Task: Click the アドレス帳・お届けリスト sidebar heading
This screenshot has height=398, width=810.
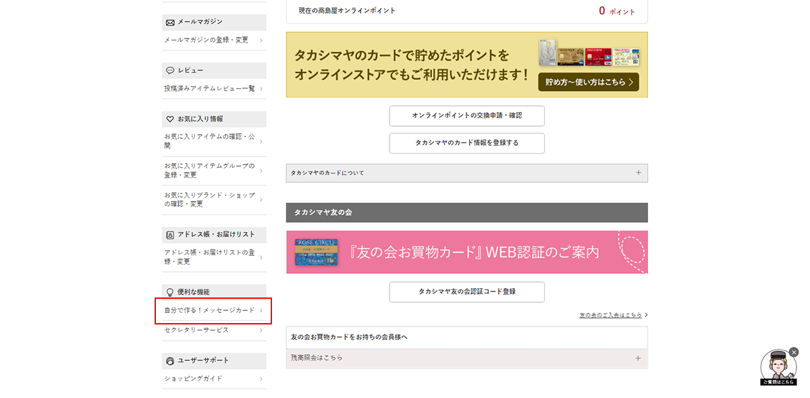Action: click(214, 235)
